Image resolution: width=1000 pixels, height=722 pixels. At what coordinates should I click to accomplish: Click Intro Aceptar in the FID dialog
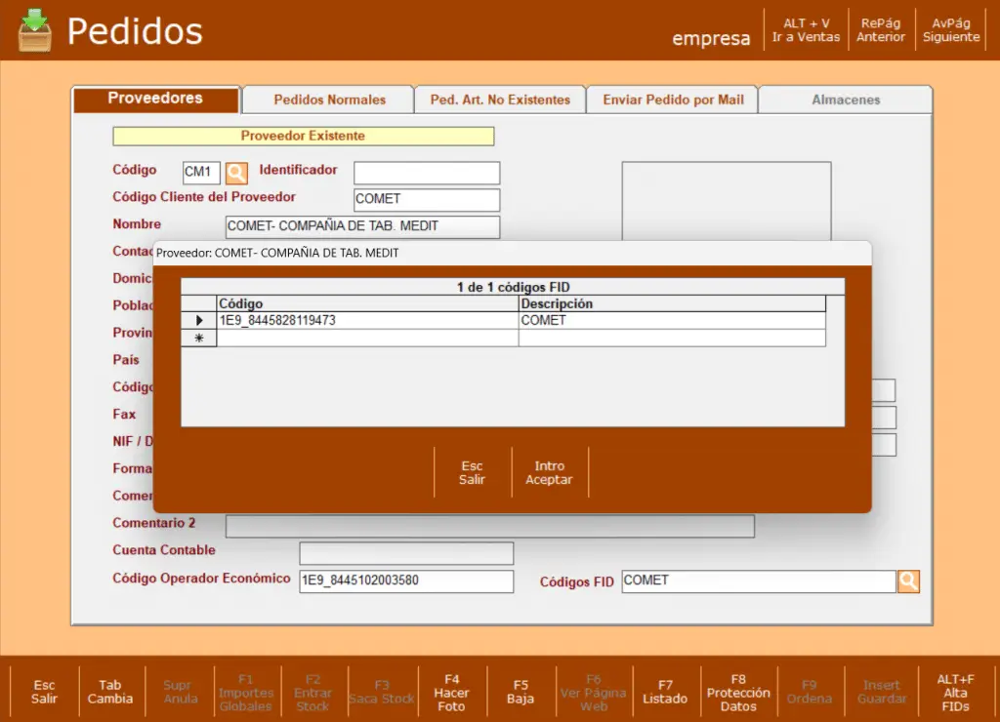pos(549,473)
